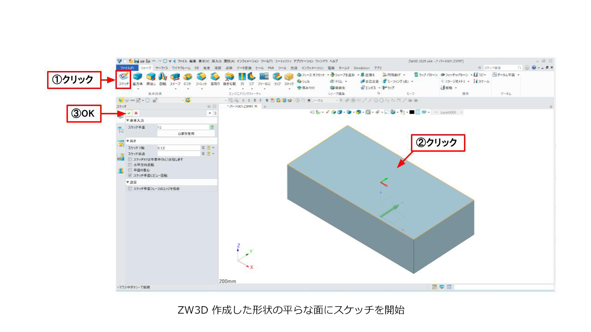The height and width of the screenshot is (332, 591).
Task: Select the リップ (Lip) tool
Action: tap(277, 79)
